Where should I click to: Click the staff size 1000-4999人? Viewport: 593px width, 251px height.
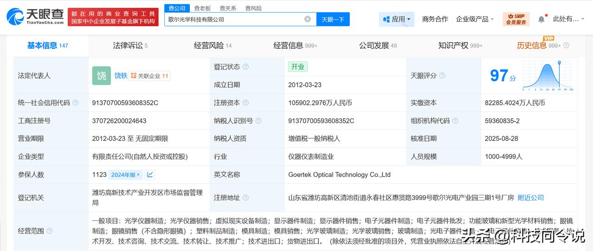[503, 157]
